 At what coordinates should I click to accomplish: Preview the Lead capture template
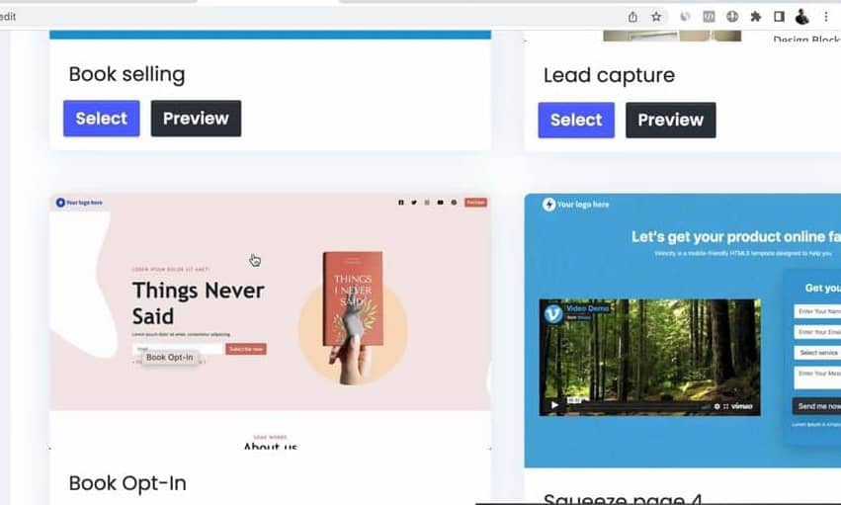click(670, 120)
